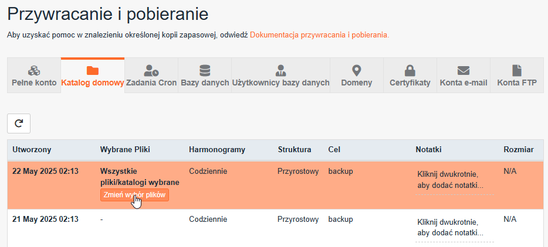The image size is (548, 247).
Task: Switch to Domeny tab label
Action: coord(357,83)
